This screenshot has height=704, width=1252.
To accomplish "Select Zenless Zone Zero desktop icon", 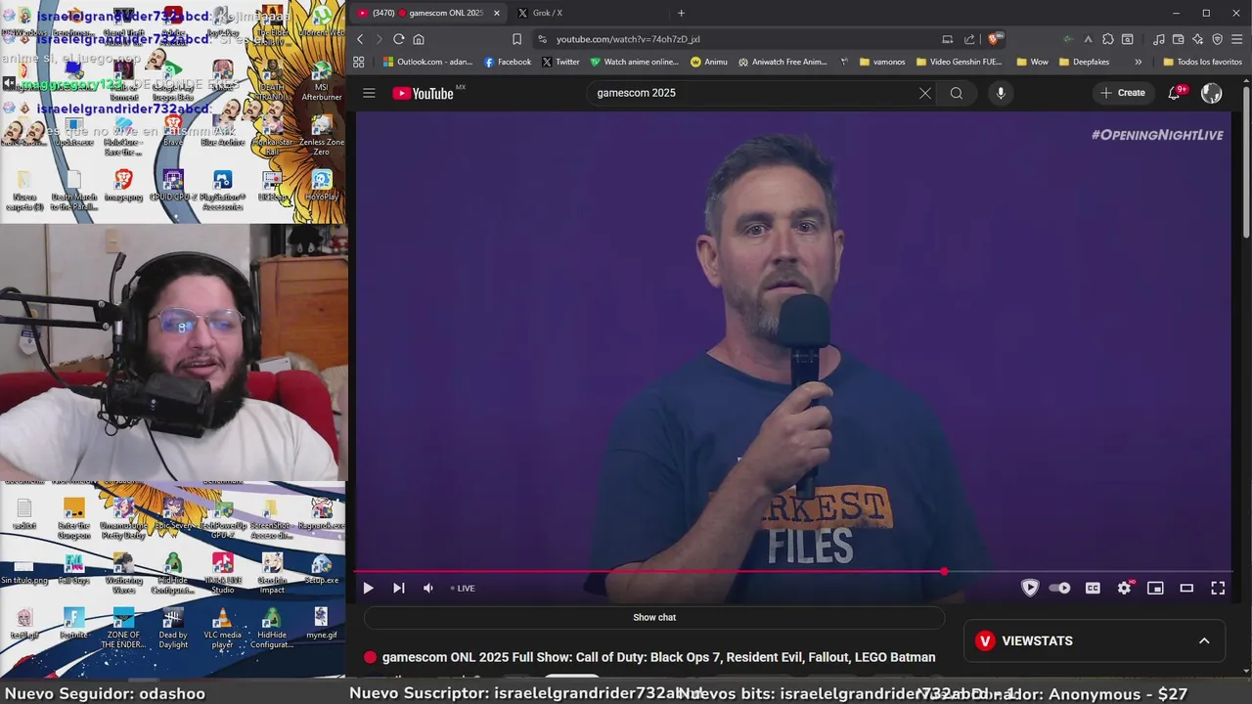I will [321, 136].
